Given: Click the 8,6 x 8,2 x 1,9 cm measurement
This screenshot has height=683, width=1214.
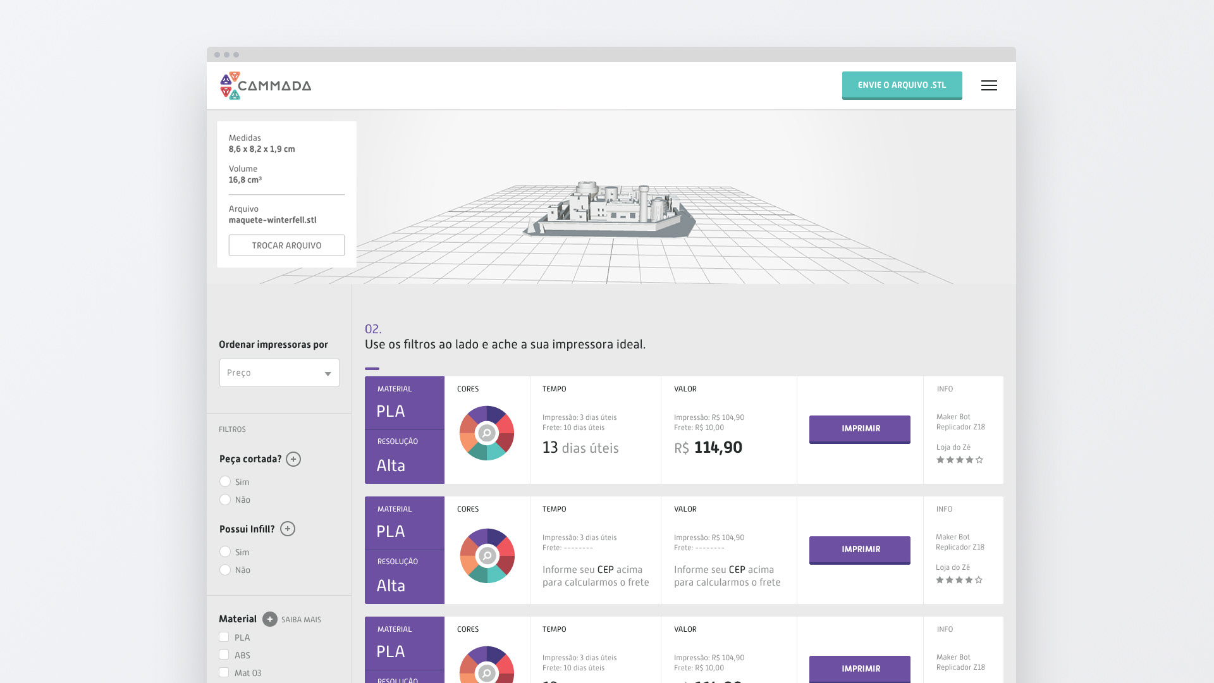Looking at the screenshot, I should (262, 149).
